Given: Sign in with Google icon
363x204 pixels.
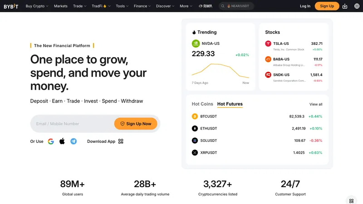Looking at the screenshot, I should 51,141.
